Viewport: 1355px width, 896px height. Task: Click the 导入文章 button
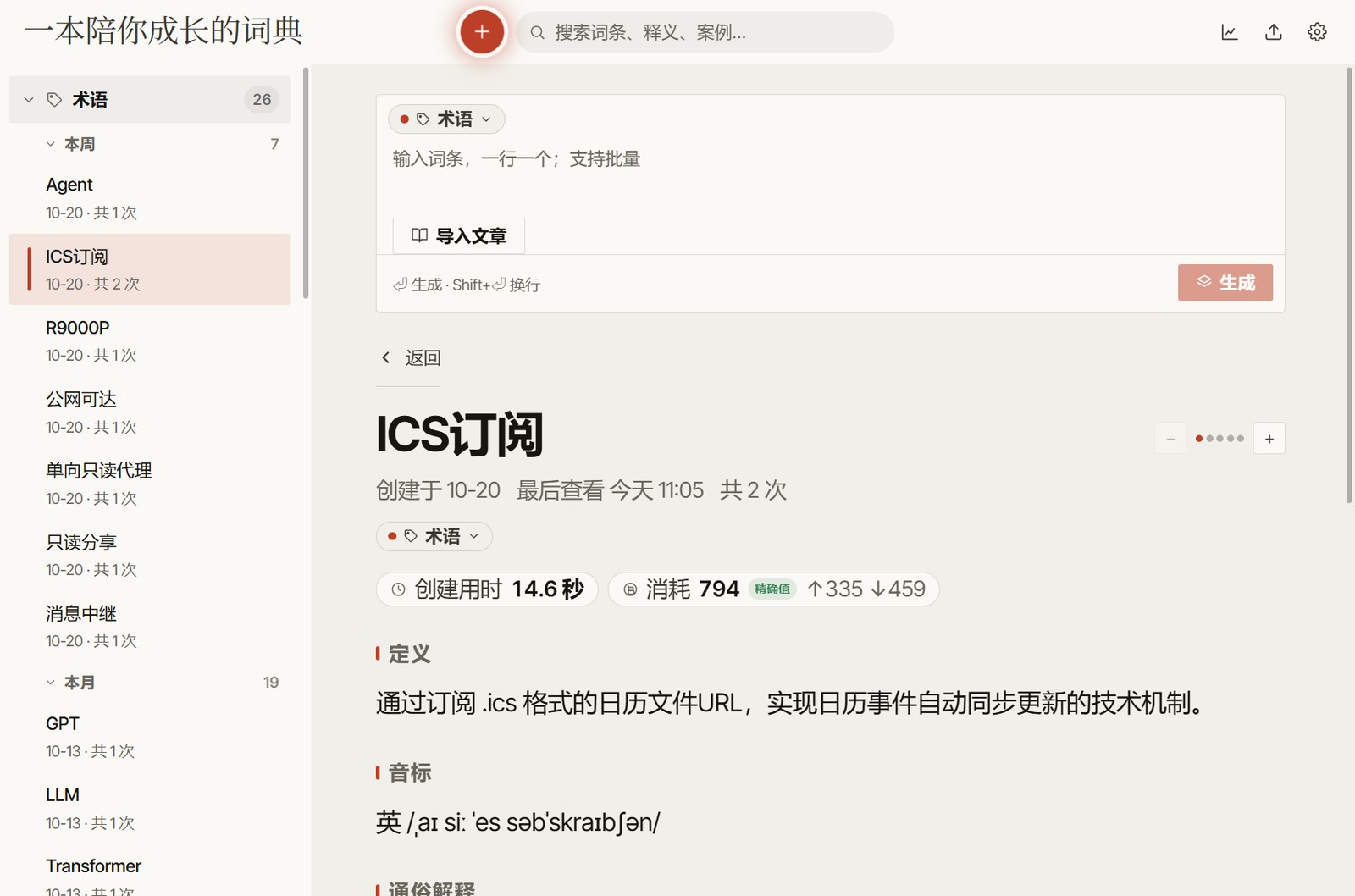pyautogui.click(x=459, y=235)
